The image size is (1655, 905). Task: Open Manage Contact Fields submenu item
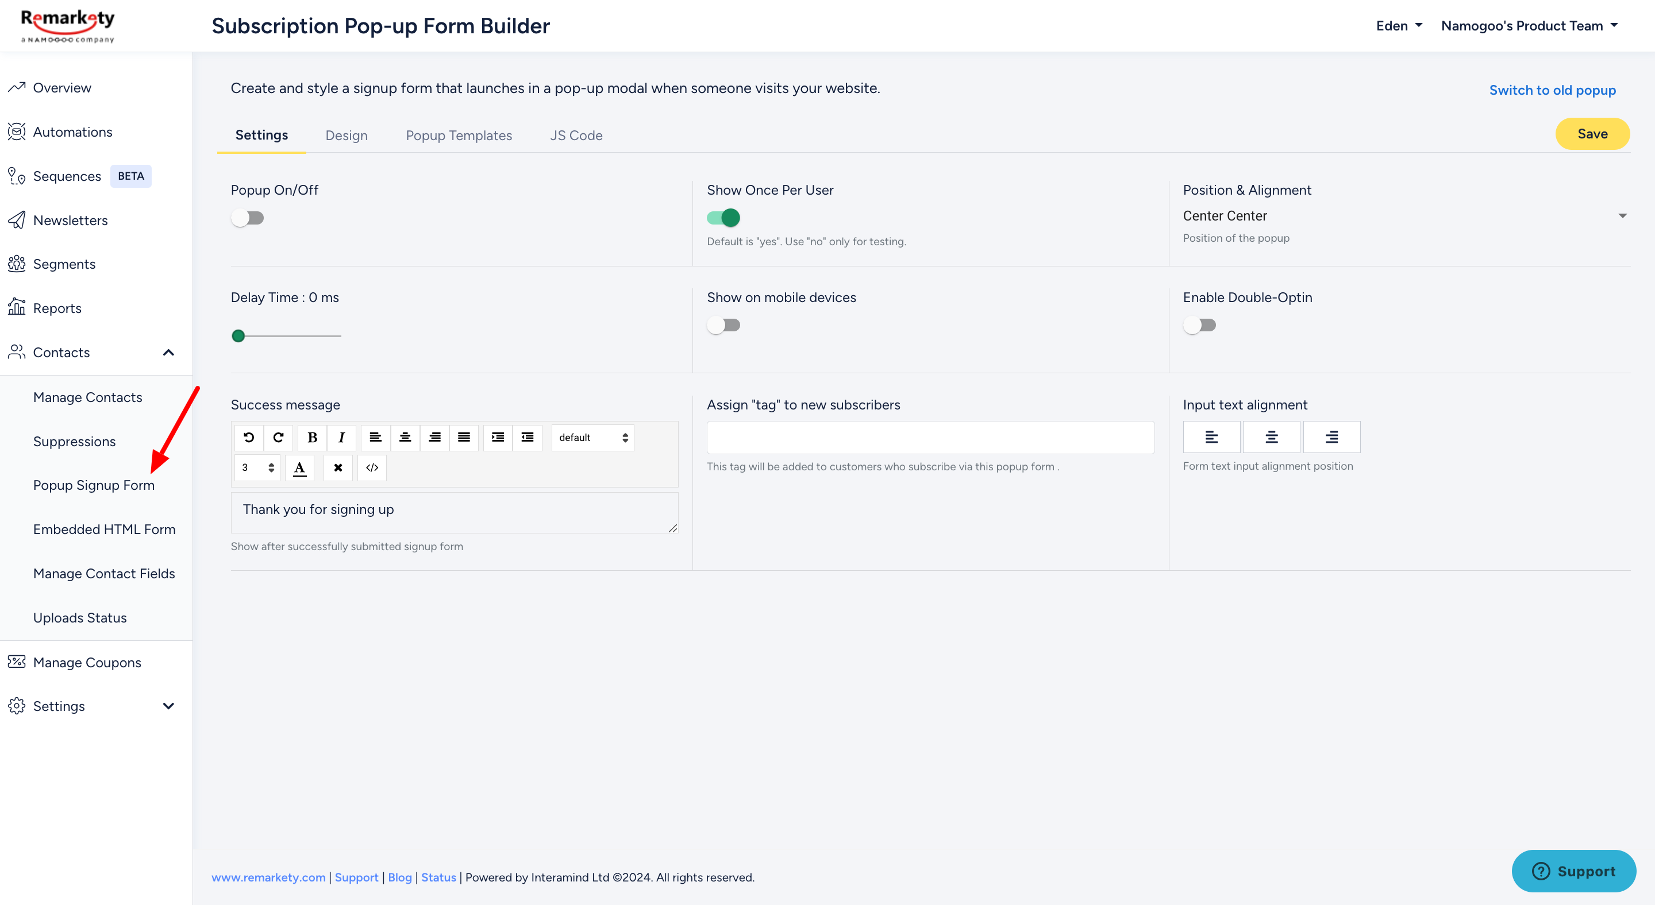104,574
